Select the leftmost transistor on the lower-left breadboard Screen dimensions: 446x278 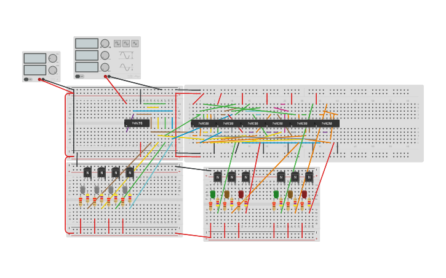tap(87, 172)
